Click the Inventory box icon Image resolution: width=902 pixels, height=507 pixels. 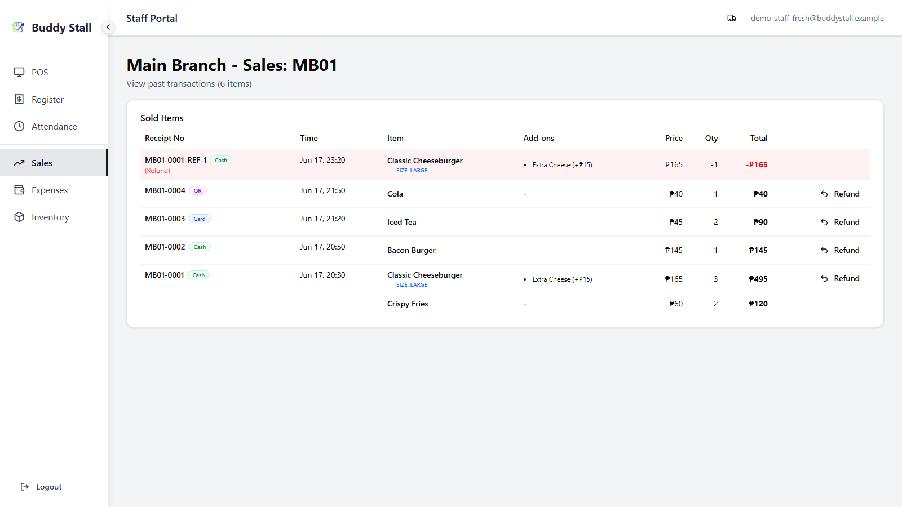[19, 217]
